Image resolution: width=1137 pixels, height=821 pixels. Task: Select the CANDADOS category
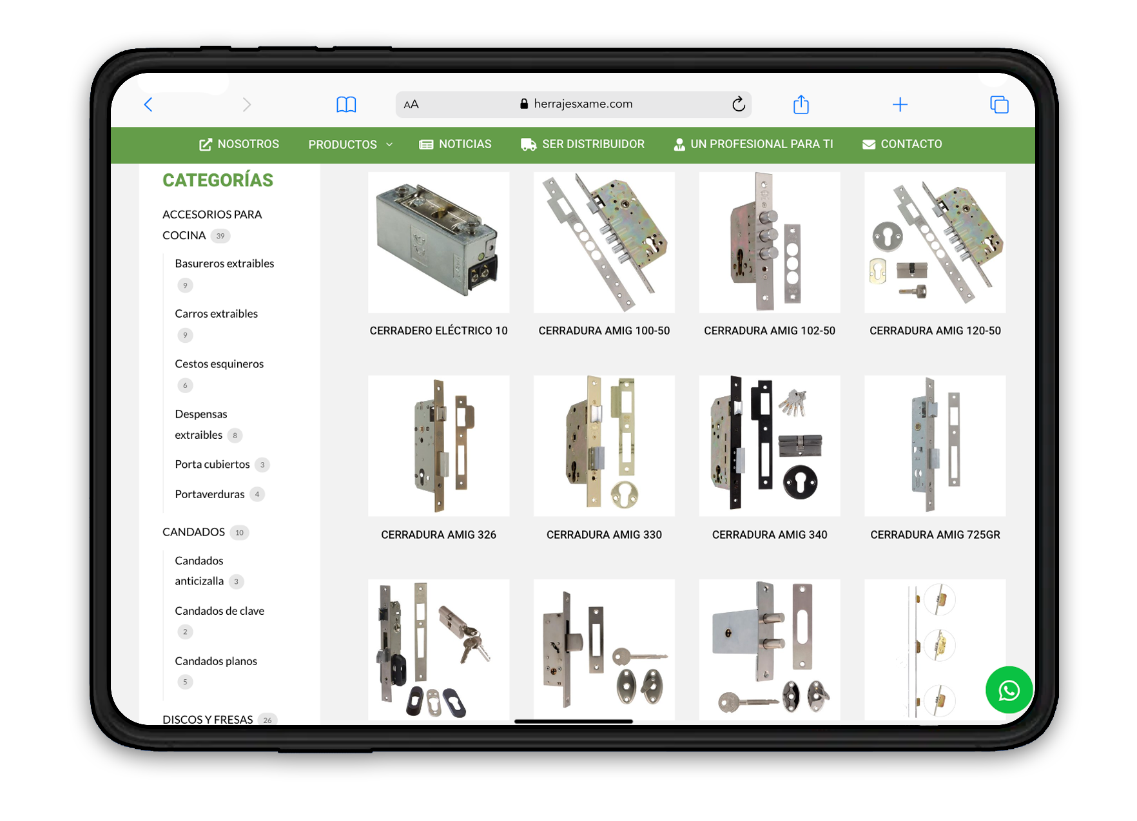(x=193, y=532)
